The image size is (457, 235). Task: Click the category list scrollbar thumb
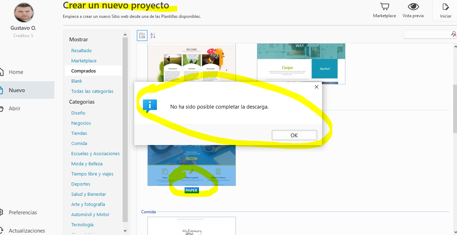(x=125, y=130)
